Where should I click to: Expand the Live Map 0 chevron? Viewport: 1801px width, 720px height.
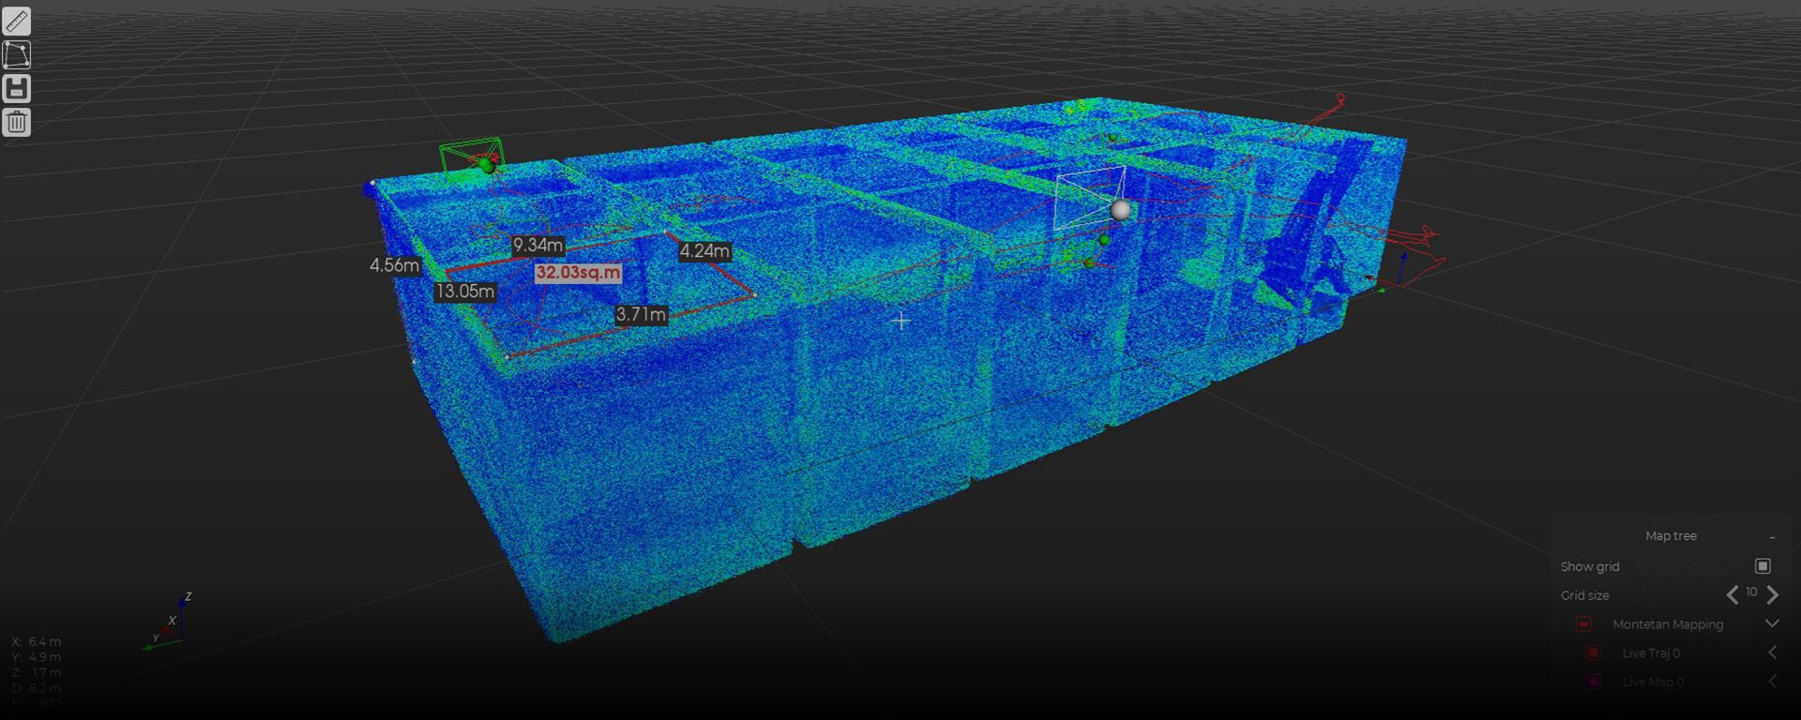(1772, 682)
